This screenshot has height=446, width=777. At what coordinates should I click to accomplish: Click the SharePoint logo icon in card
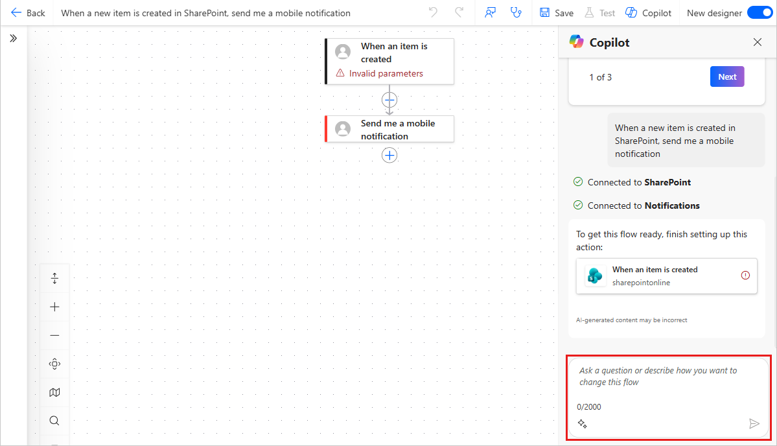click(595, 276)
